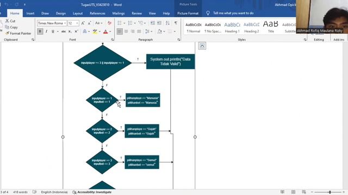Activate the Format Painter tool
Image resolution: width=348 pixels, height=195 pixels.
coord(18,34)
